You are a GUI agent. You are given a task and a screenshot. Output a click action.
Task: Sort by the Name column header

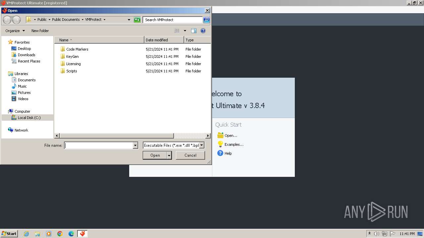pyautogui.click(x=99, y=40)
